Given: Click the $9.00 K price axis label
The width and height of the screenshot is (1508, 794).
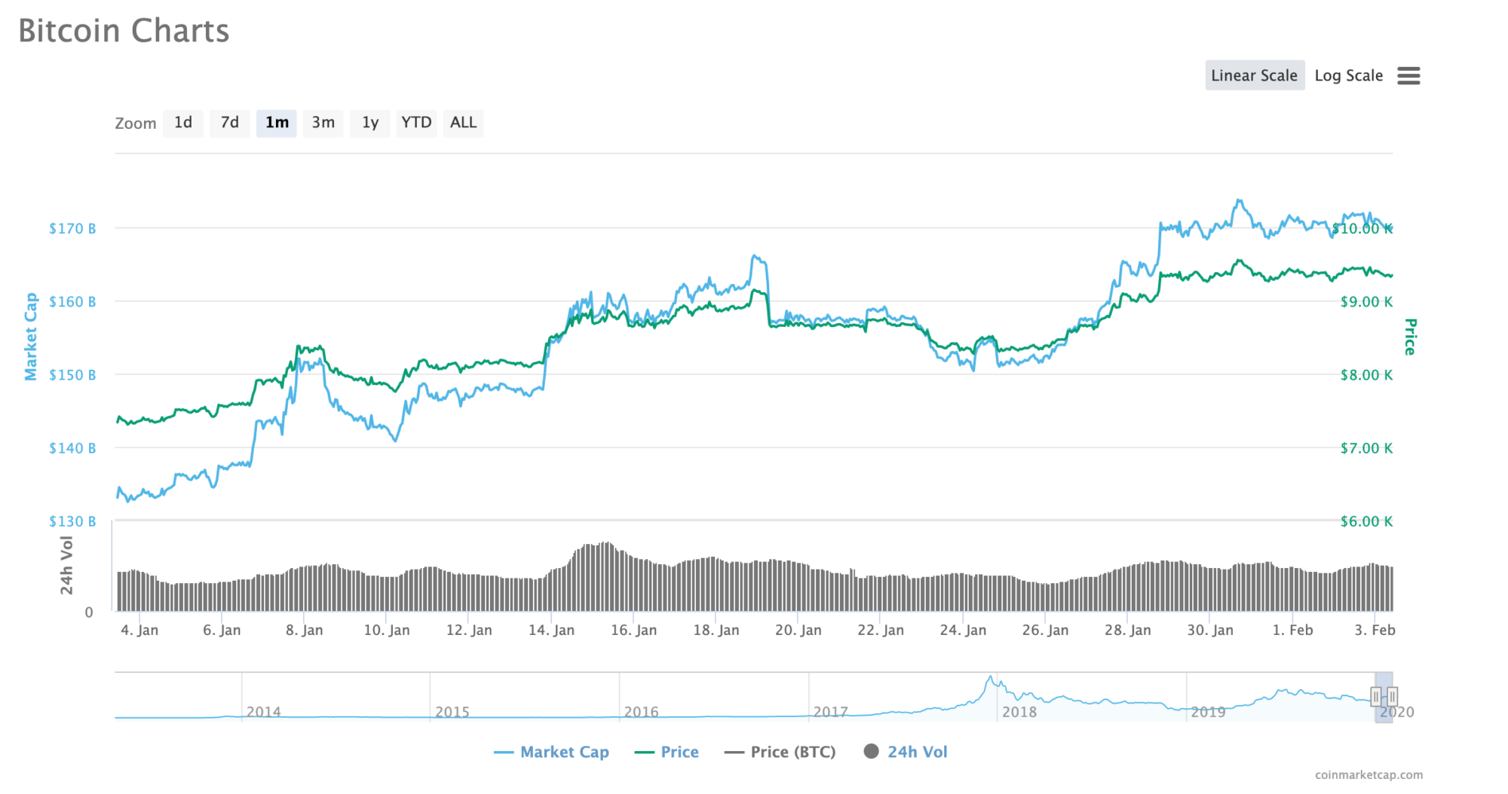Looking at the screenshot, I should click(x=1366, y=301).
